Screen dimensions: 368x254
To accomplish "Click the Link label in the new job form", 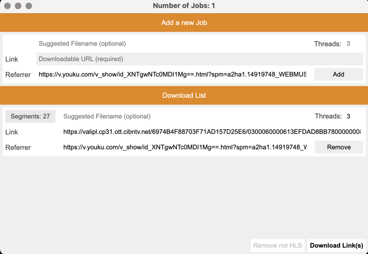I will click(12, 59).
